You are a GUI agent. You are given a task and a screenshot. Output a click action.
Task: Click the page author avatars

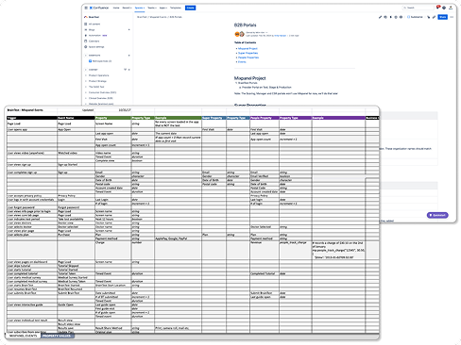(x=239, y=34)
